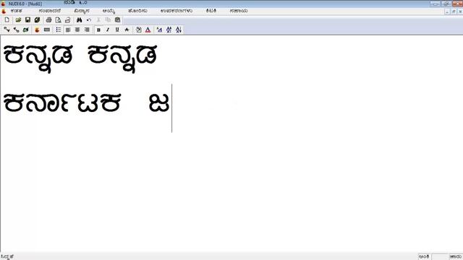Image resolution: width=463 pixels, height=260 pixels.
Task: Print the document with the printer icon
Action: coord(49,20)
